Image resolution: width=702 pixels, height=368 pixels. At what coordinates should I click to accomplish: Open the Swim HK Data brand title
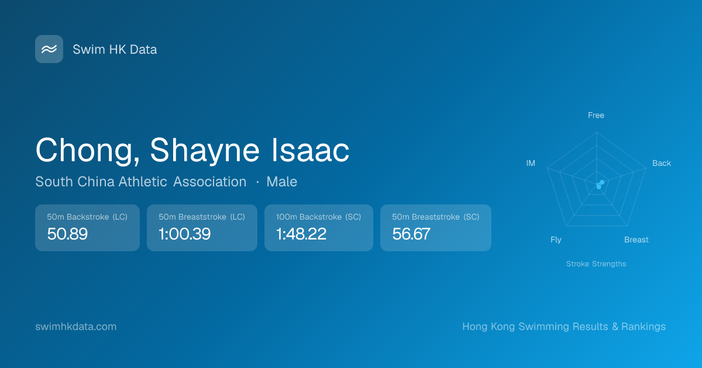point(115,50)
